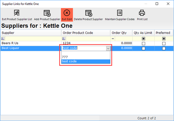Pick 'test code' in the dropdown list

pos(86,61)
